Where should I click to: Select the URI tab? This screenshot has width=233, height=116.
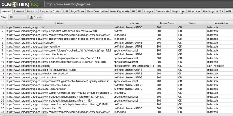[66, 11]
